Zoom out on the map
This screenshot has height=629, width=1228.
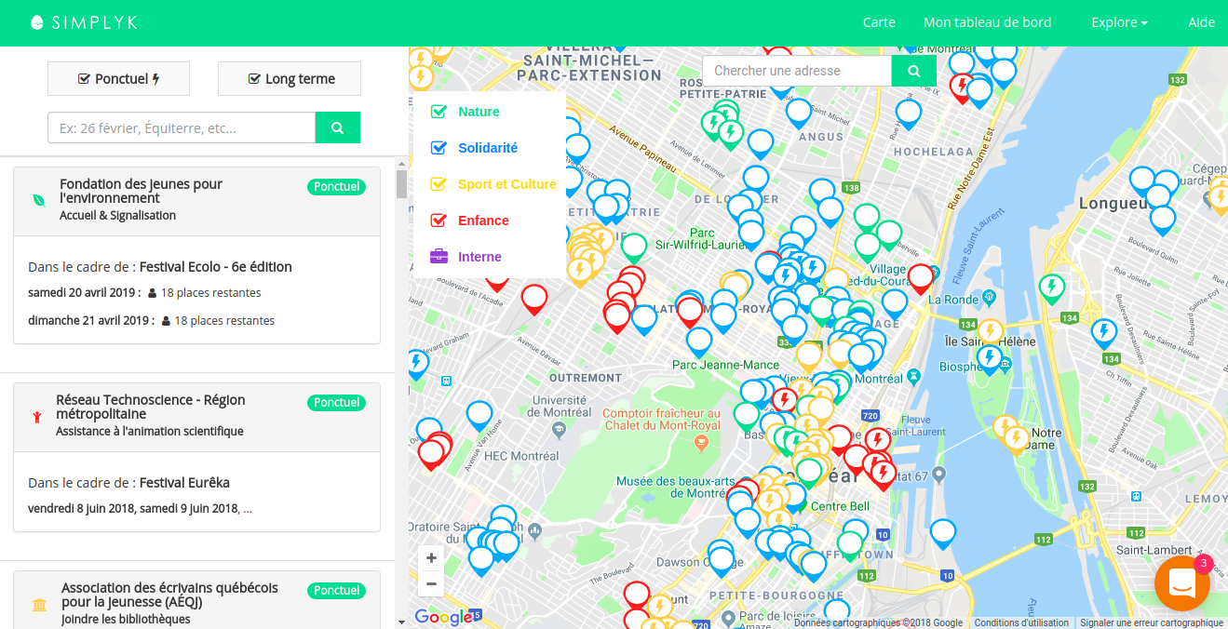[431, 583]
